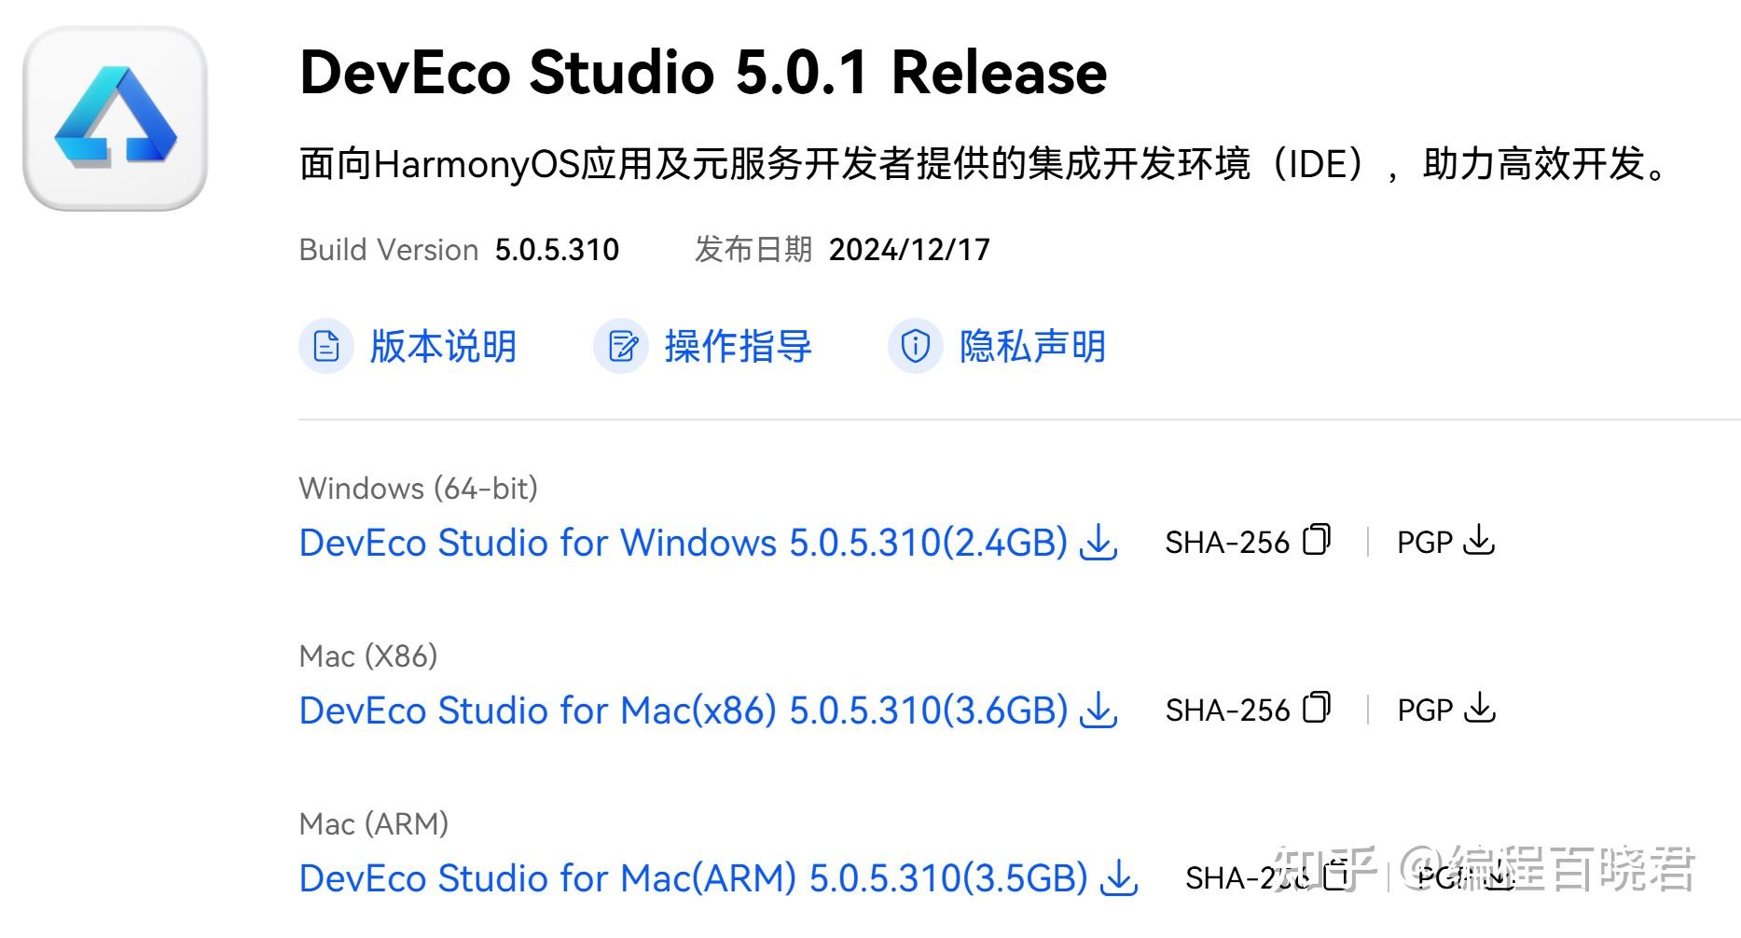This screenshot has height=938, width=1741.
Task: Copy the Mac (X86) SHA-256 hash with the copy icon
Action: point(1317,708)
